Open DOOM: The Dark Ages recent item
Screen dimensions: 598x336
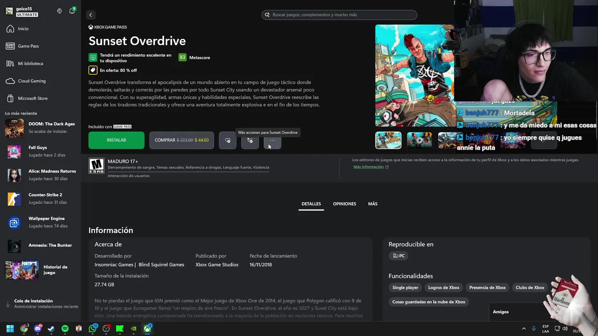coord(41,128)
